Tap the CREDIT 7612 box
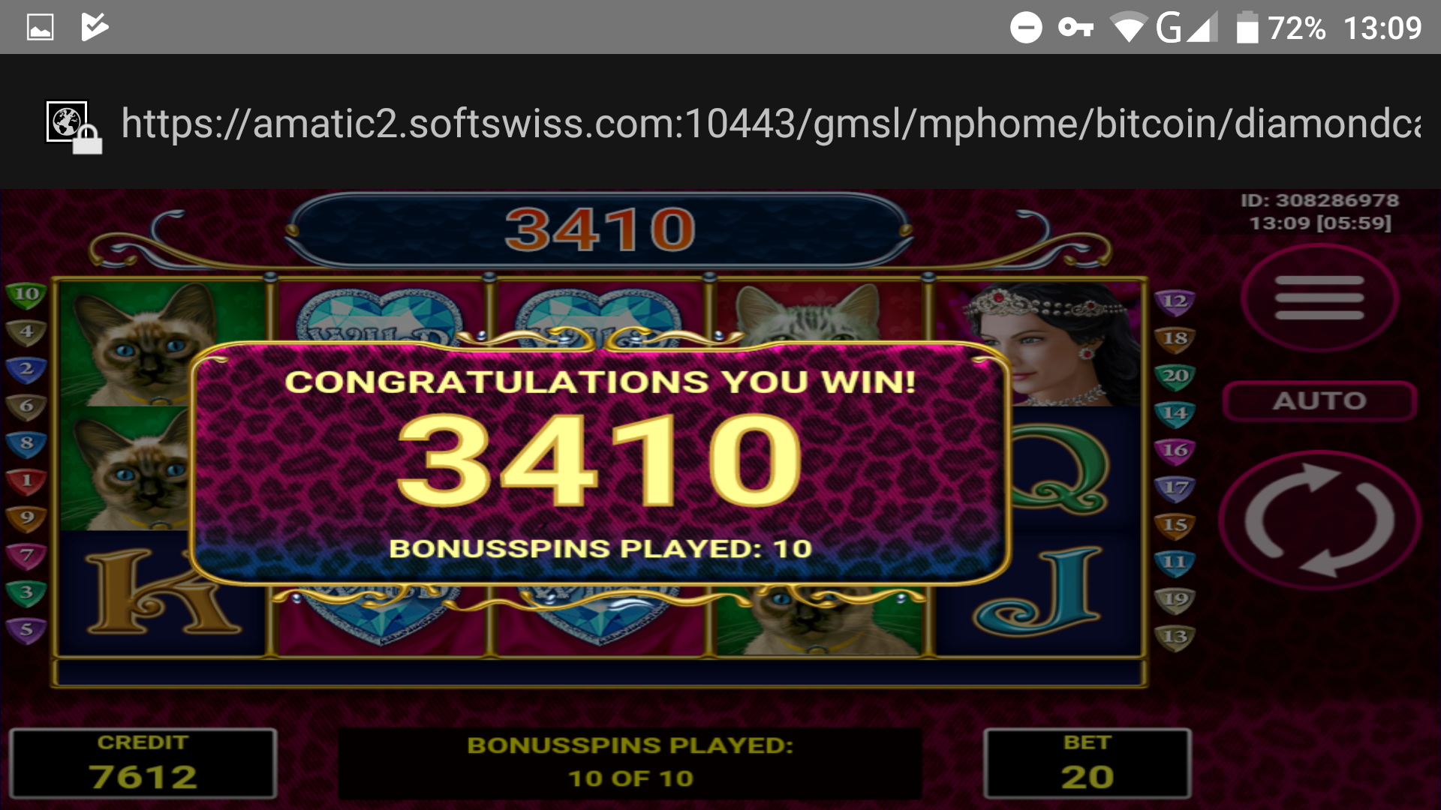This screenshot has width=1441, height=810. click(x=143, y=763)
